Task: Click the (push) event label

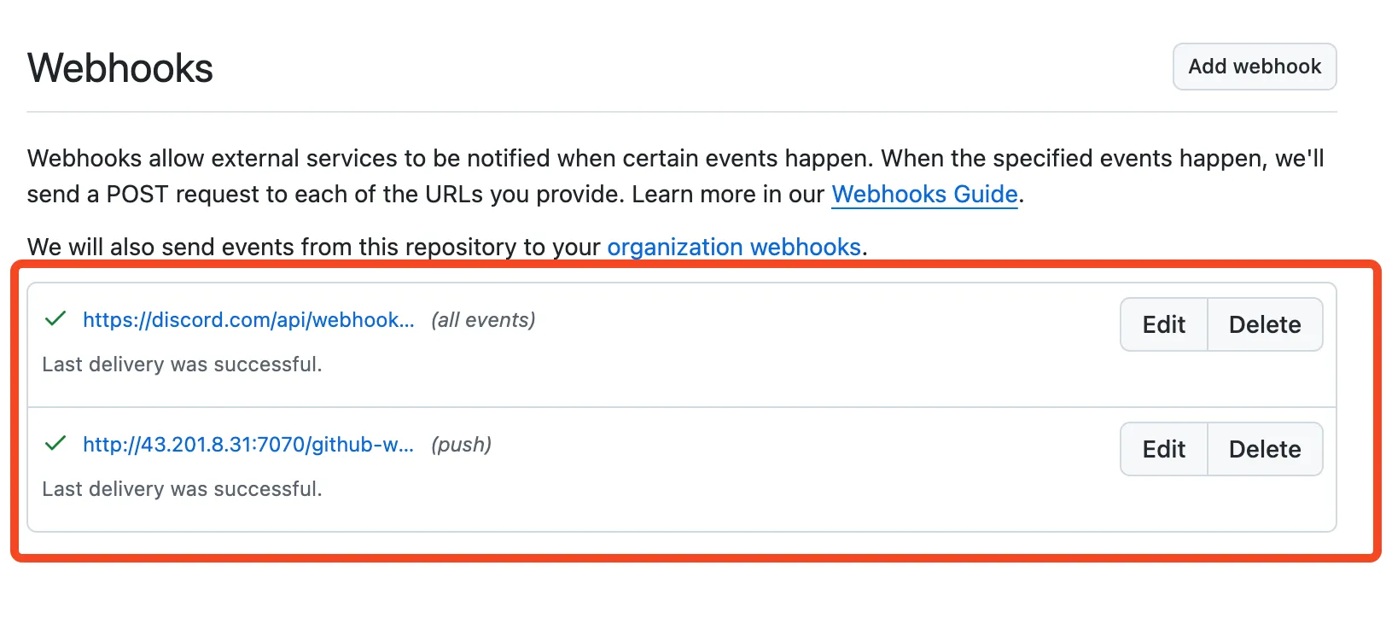Action: point(461,445)
